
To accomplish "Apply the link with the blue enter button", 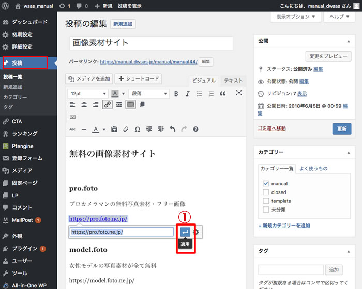I will 185,232.
